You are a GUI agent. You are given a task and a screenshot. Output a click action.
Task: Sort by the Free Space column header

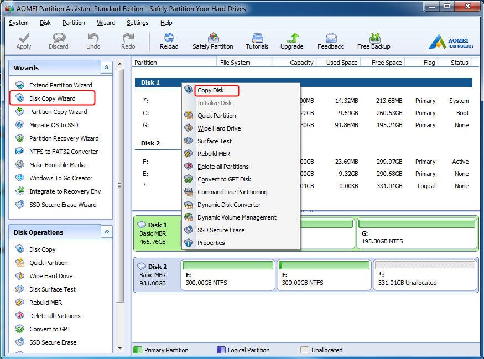pyautogui.click(x=382, y=63)
